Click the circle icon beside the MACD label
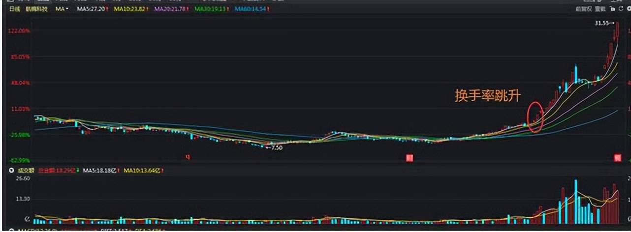The height and width of the screenshot is (232, 631). point(12,230)
